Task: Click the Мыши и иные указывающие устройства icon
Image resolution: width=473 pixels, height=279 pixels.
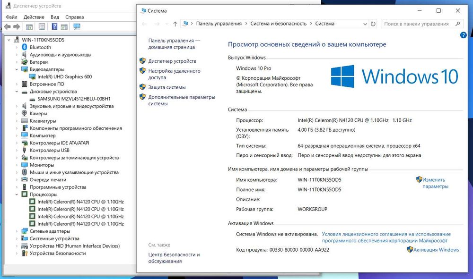Action: 25,172
